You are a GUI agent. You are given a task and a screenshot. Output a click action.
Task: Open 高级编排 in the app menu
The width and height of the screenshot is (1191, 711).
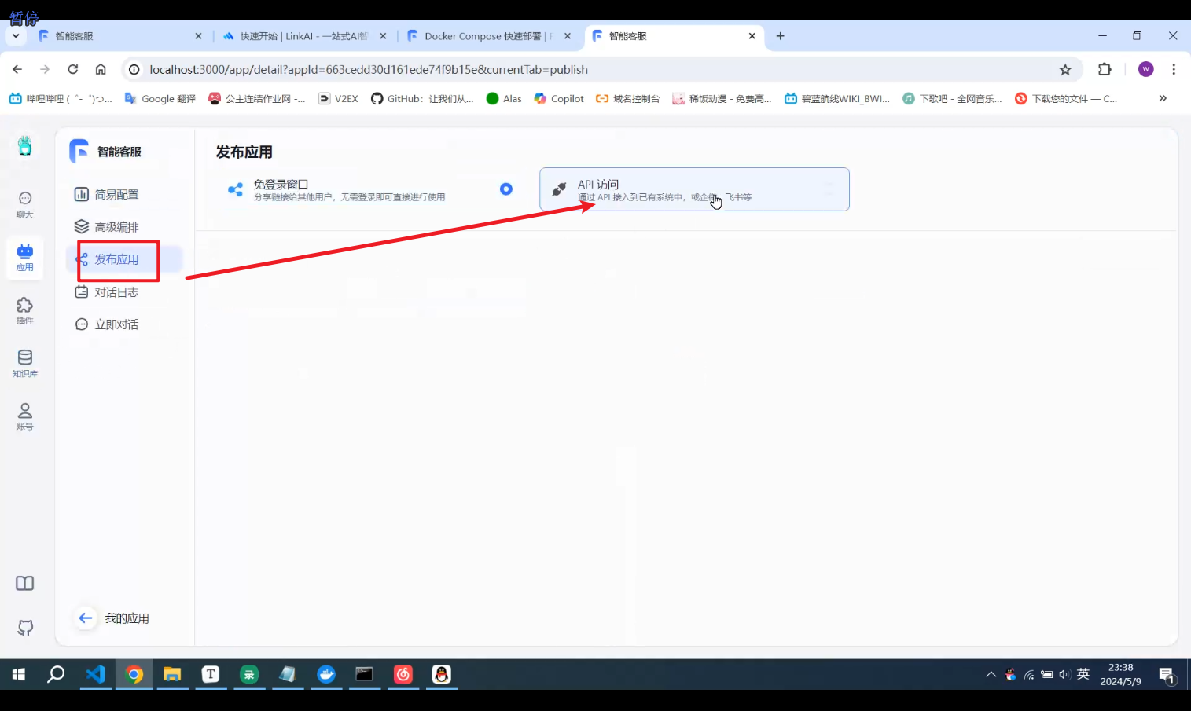click(x=116, y=227)
